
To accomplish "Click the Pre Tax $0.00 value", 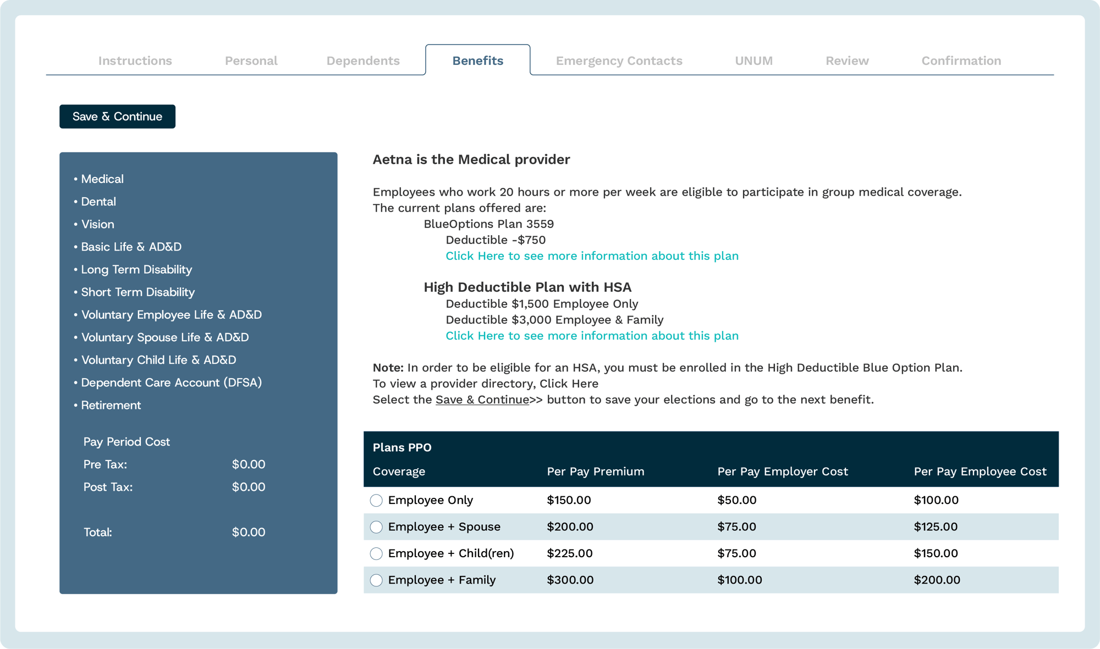I will point(249,464).
